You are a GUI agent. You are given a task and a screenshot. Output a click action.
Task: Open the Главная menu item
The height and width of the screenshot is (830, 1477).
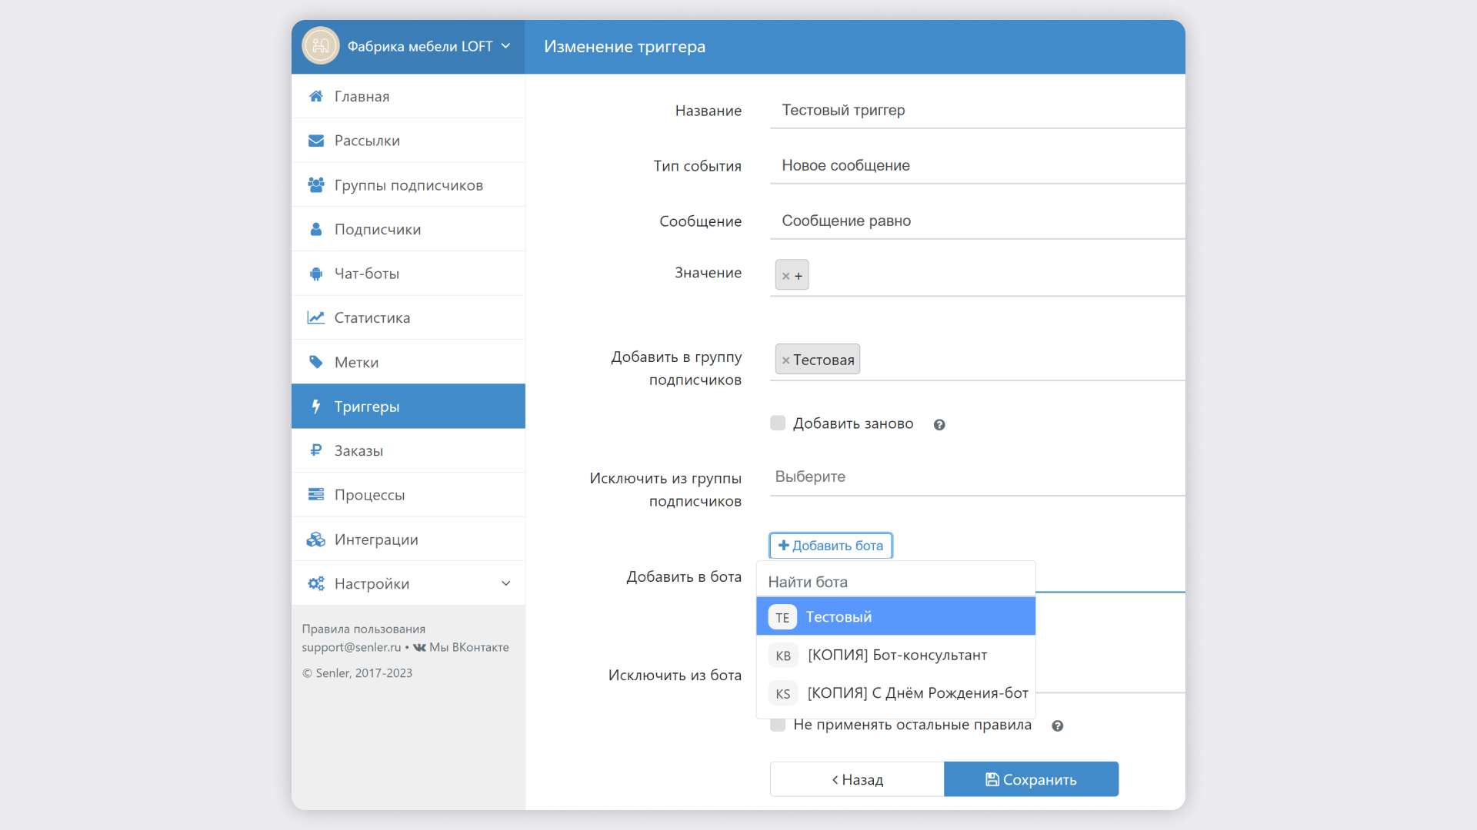pos(408,96)
